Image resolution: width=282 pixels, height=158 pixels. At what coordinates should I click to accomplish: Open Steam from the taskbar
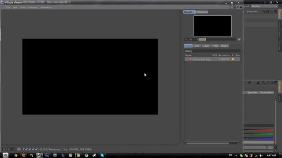(94, 155)
